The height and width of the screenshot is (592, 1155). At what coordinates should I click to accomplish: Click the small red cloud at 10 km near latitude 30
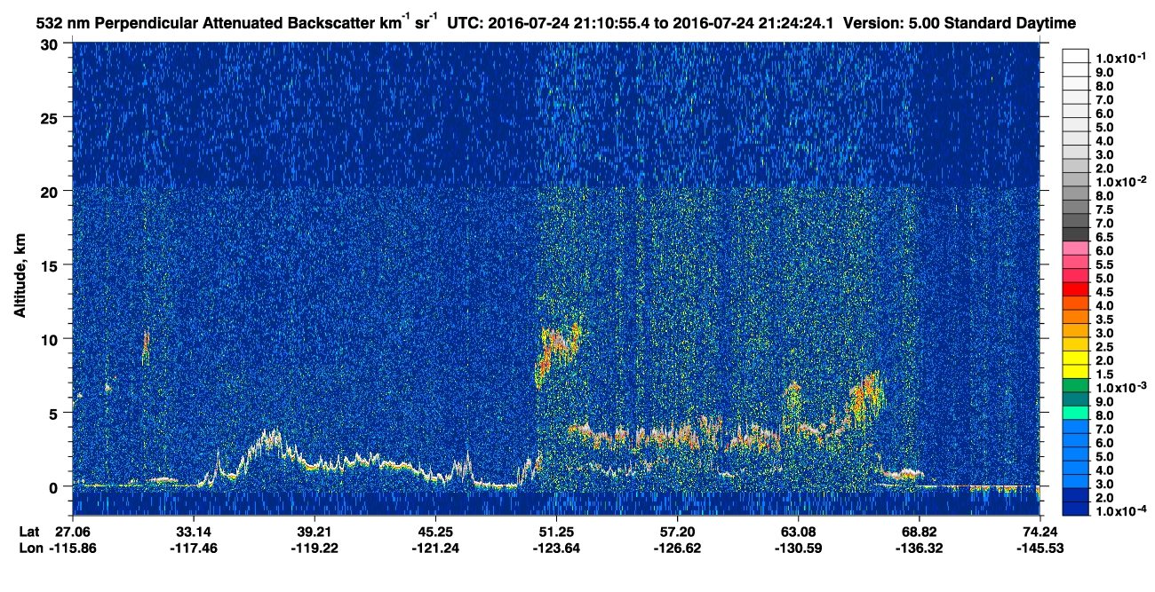(x=145, y=346)
